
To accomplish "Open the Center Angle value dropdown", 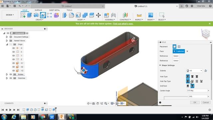I will click(x=208, y=91).
